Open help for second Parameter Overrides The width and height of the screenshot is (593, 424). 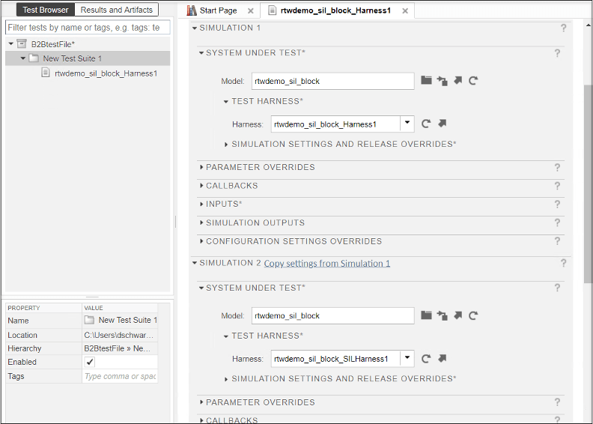click(x=558, y=402)
